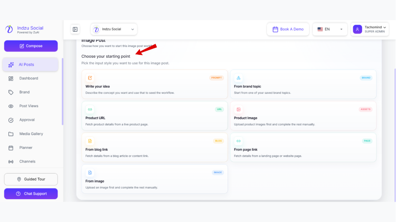Click the chevron beside Tachomind
The height and width of the screenshot is (222, 396).
(385, 27)
